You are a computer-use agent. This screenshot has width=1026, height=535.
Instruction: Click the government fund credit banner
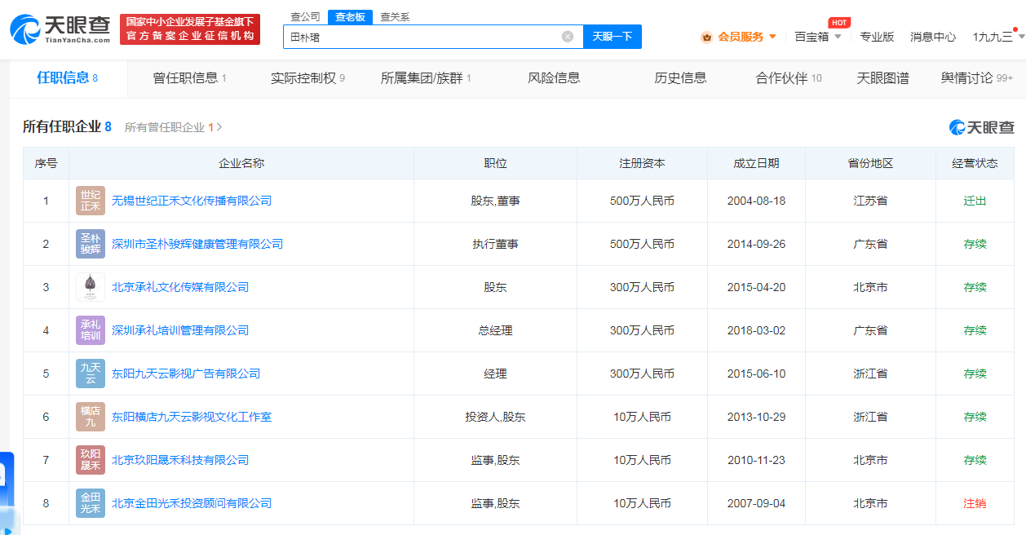click(x=190, y=29)
